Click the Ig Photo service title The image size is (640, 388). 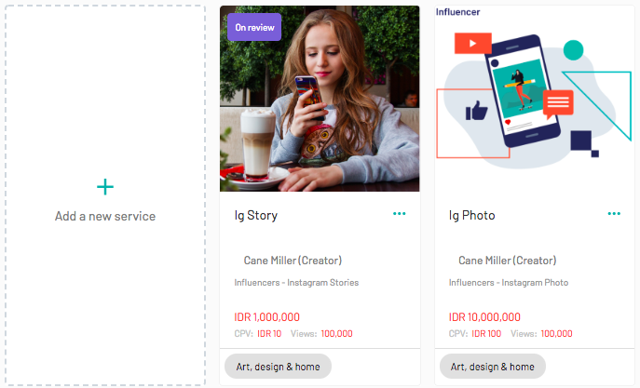471,215
